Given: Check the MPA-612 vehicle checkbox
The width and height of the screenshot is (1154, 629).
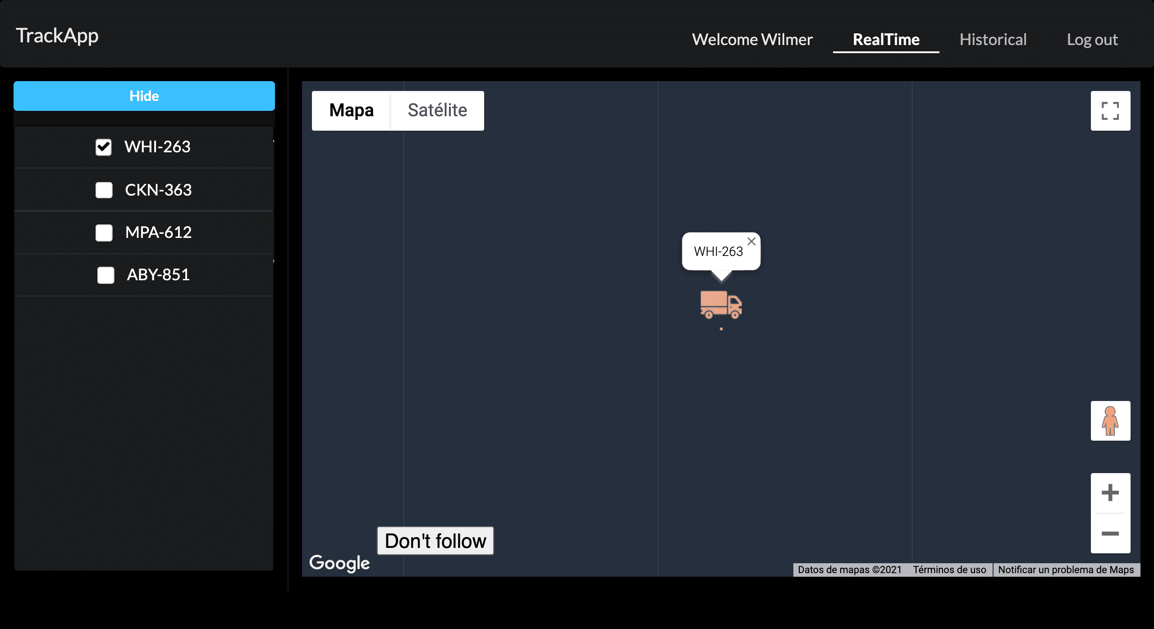Looking at the screenshot, I should (x=104, y=232).
